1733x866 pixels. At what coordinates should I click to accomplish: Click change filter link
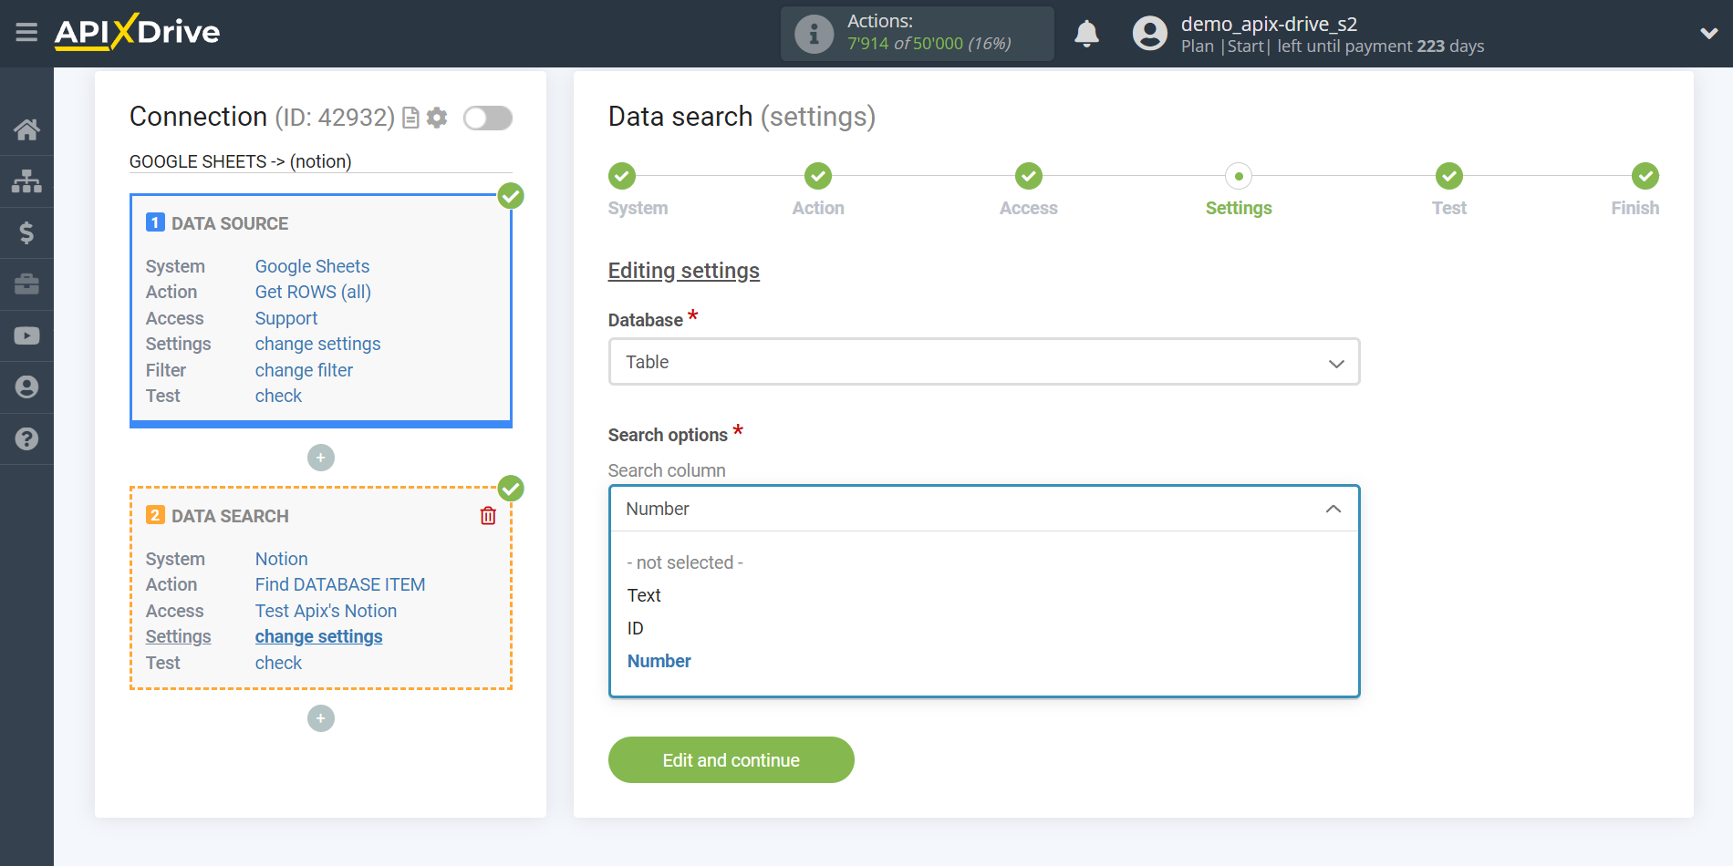[x=304, y=370]
